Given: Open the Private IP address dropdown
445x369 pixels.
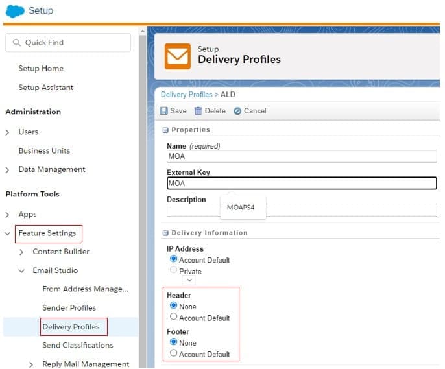Looking at the screenshot, I should click(189, 280).
